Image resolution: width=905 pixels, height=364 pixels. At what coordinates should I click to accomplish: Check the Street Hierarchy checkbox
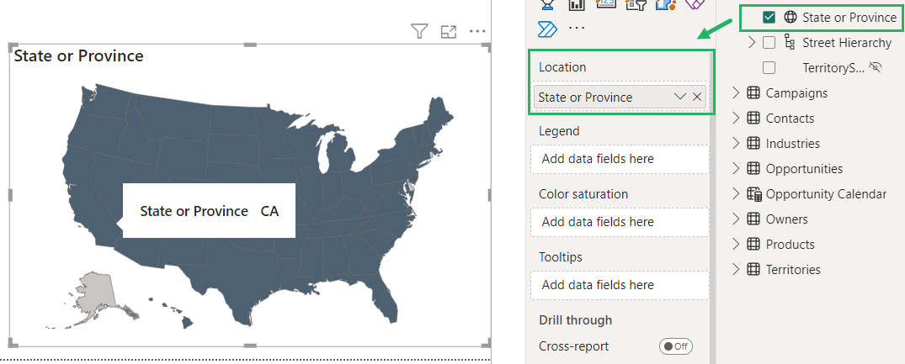tap(769, 42)
